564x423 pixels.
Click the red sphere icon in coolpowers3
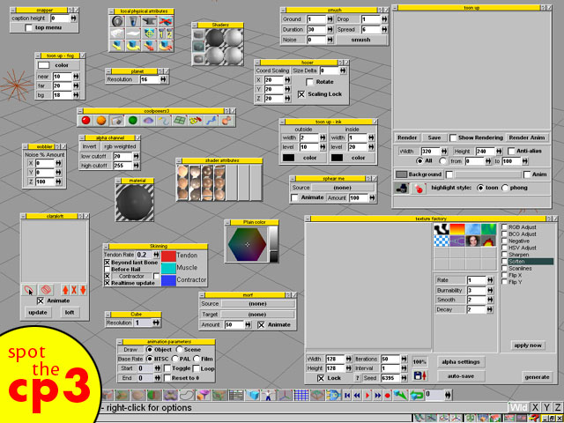pyautogui.click(x=85, y=120)
